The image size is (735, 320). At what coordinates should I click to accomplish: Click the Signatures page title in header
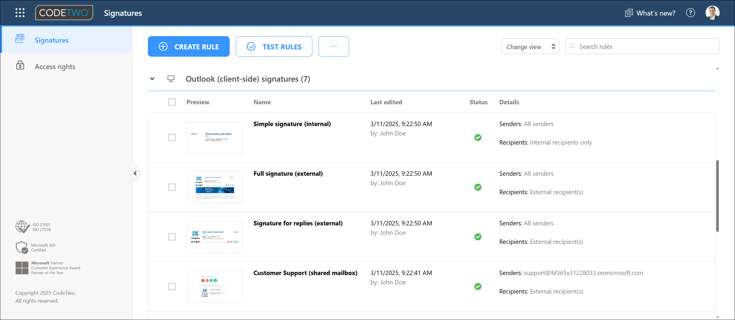pyautogui.click(x=123, y=13)
